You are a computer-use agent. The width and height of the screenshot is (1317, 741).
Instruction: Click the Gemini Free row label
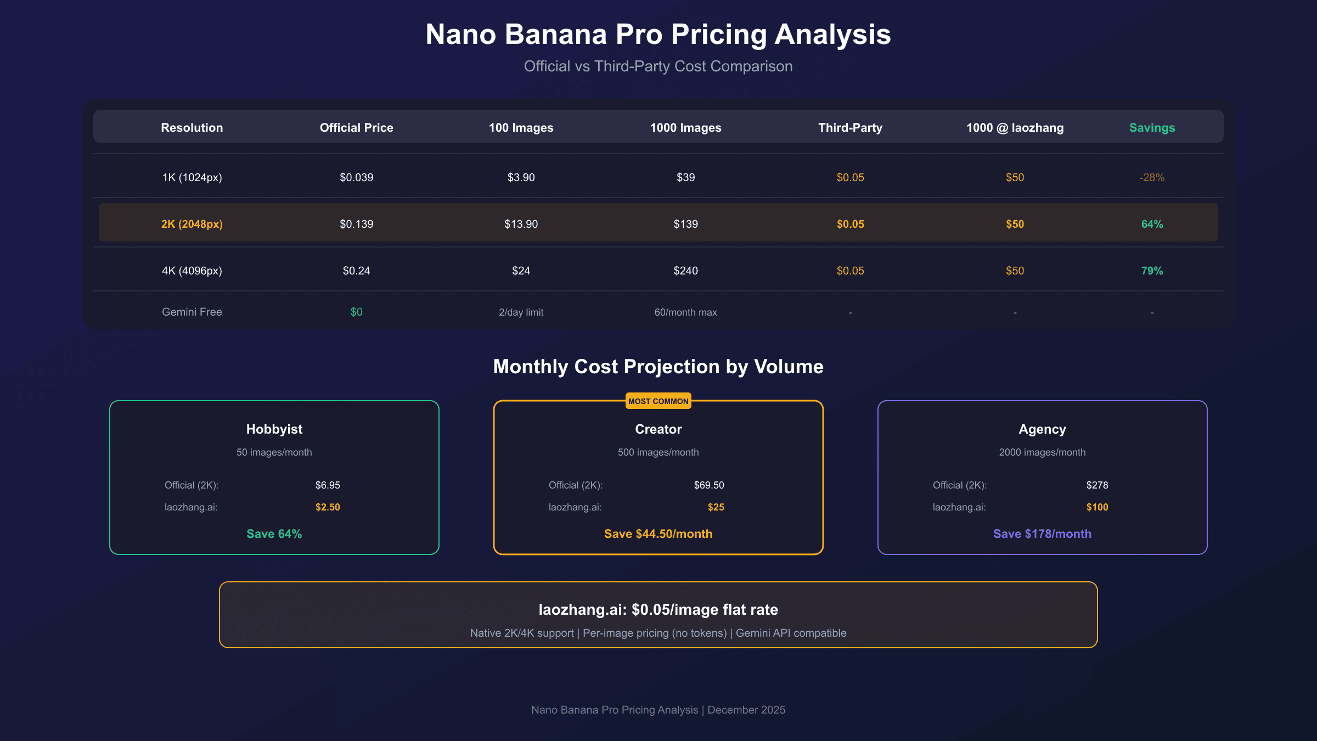tap(192, 312)
